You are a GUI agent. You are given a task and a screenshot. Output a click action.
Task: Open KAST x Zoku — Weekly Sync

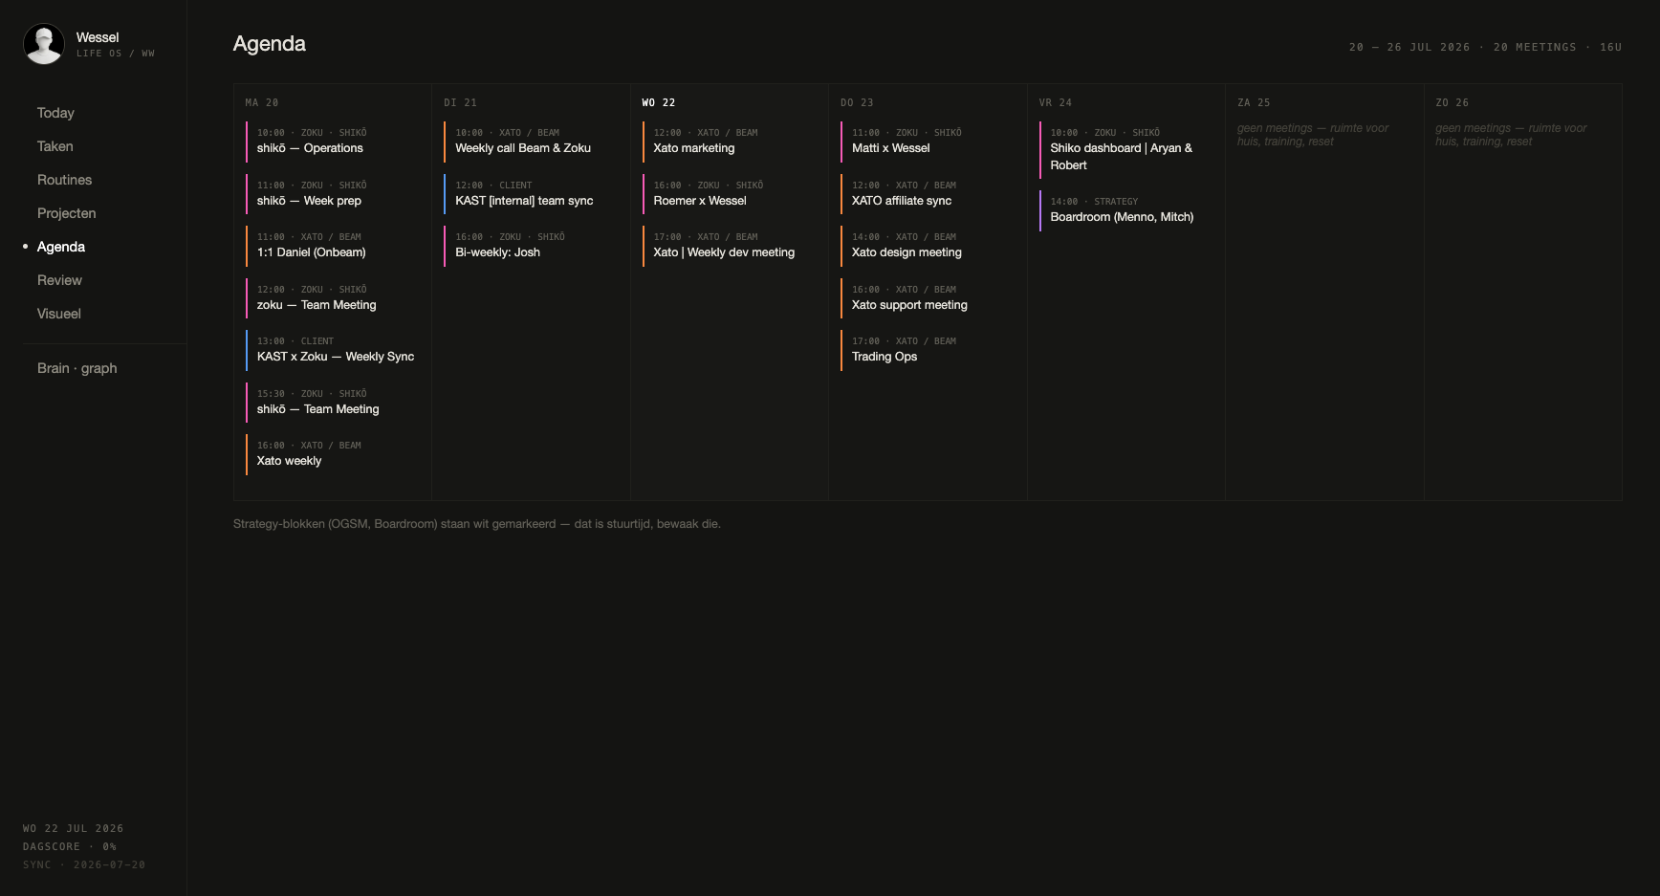pyautogui.click(x=332, y=349)
